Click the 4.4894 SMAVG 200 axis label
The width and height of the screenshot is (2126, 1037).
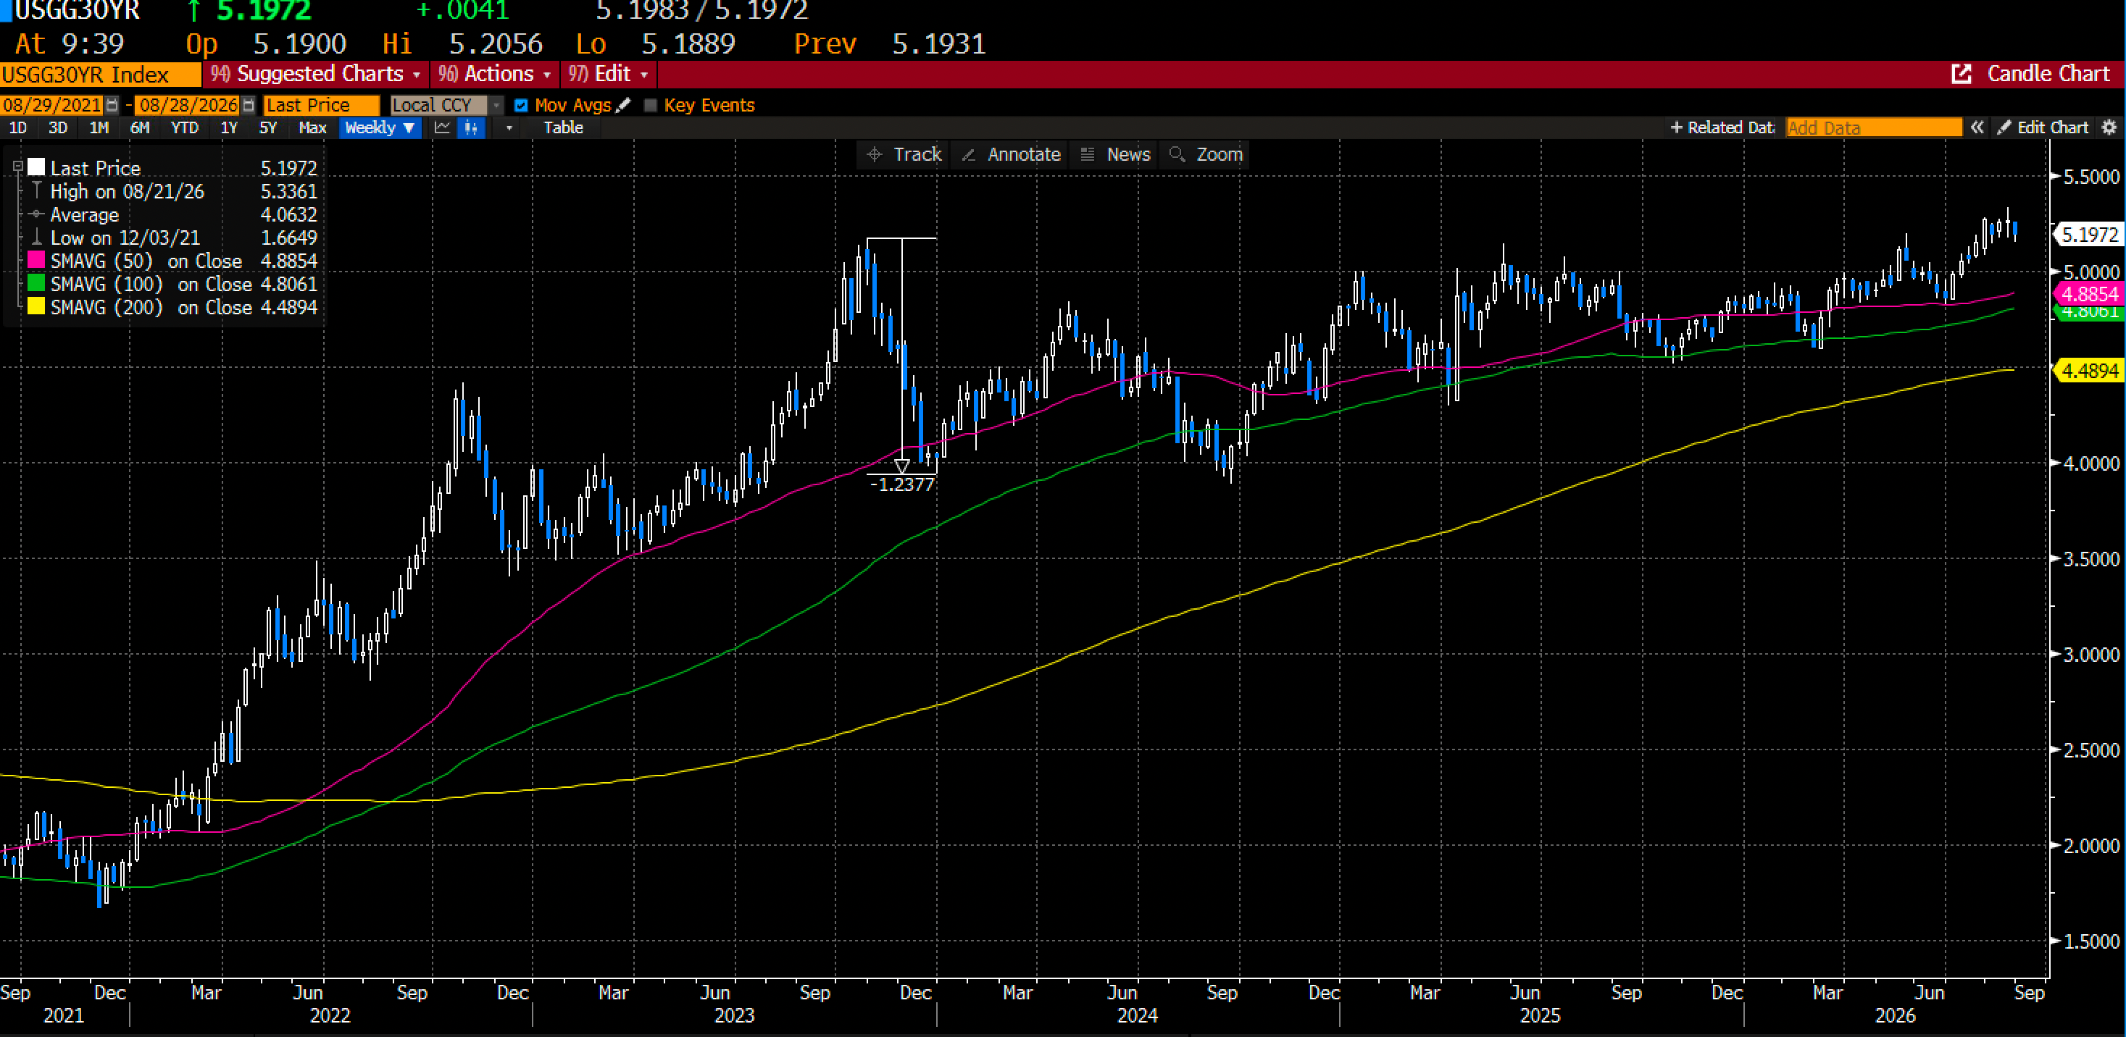2089,371
